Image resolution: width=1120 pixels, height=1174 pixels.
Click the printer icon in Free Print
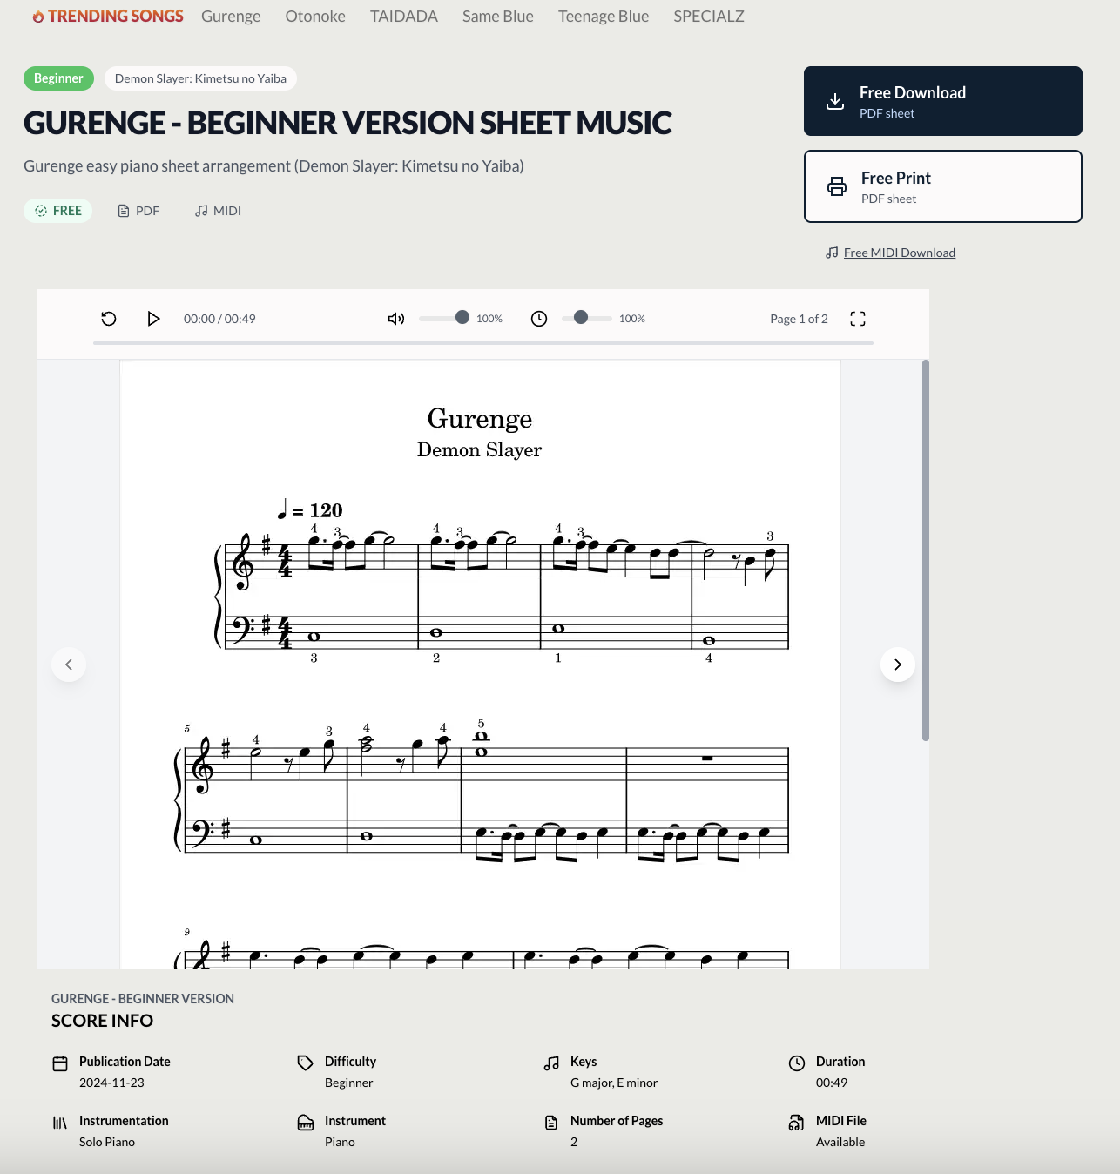(837, 186)
